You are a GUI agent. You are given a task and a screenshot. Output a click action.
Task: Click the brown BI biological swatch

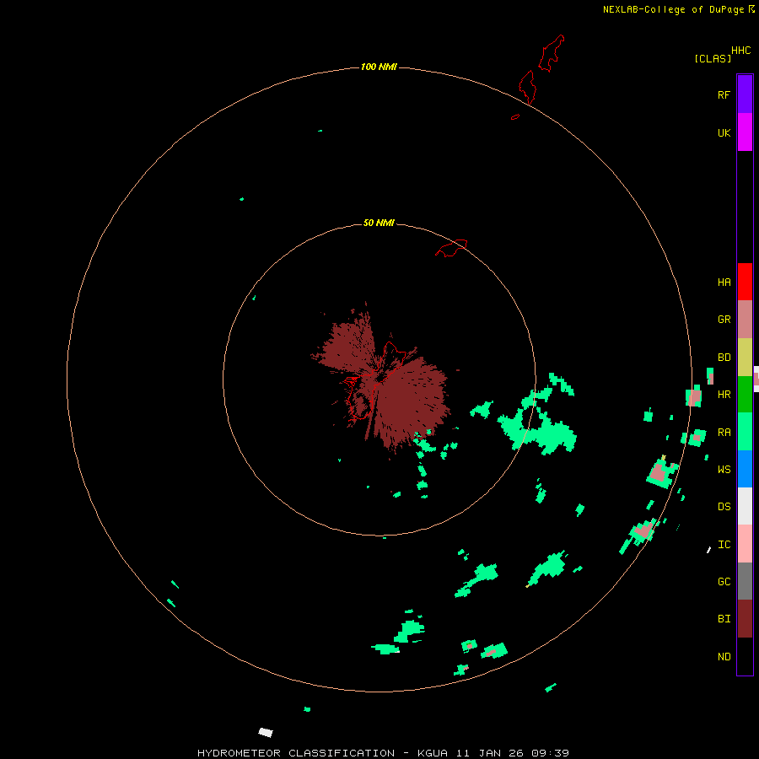(x=745, y=619)
